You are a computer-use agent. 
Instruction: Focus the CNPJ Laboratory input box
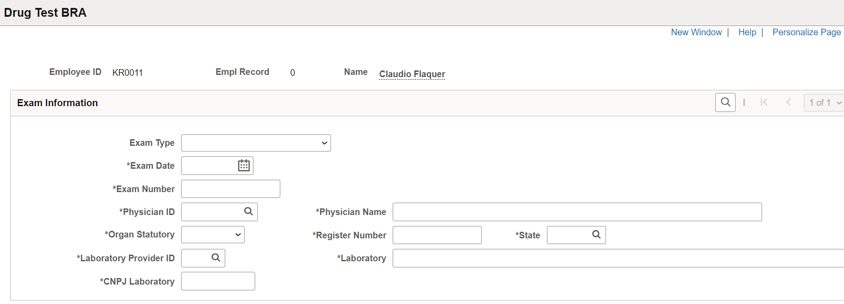coord(218,281)
